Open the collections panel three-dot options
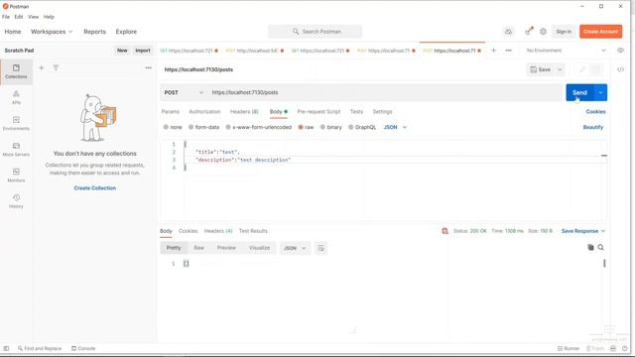 [148, 67]
